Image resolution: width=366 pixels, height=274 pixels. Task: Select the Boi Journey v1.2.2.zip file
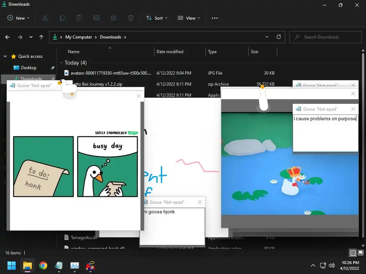pos(97,84)
